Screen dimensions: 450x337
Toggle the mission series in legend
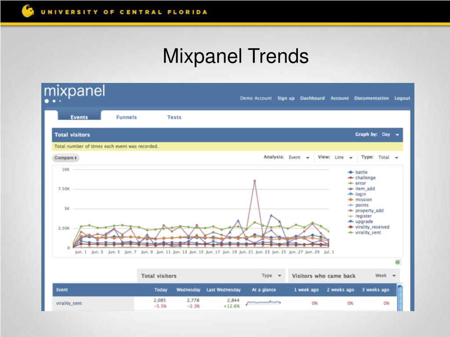359,200
